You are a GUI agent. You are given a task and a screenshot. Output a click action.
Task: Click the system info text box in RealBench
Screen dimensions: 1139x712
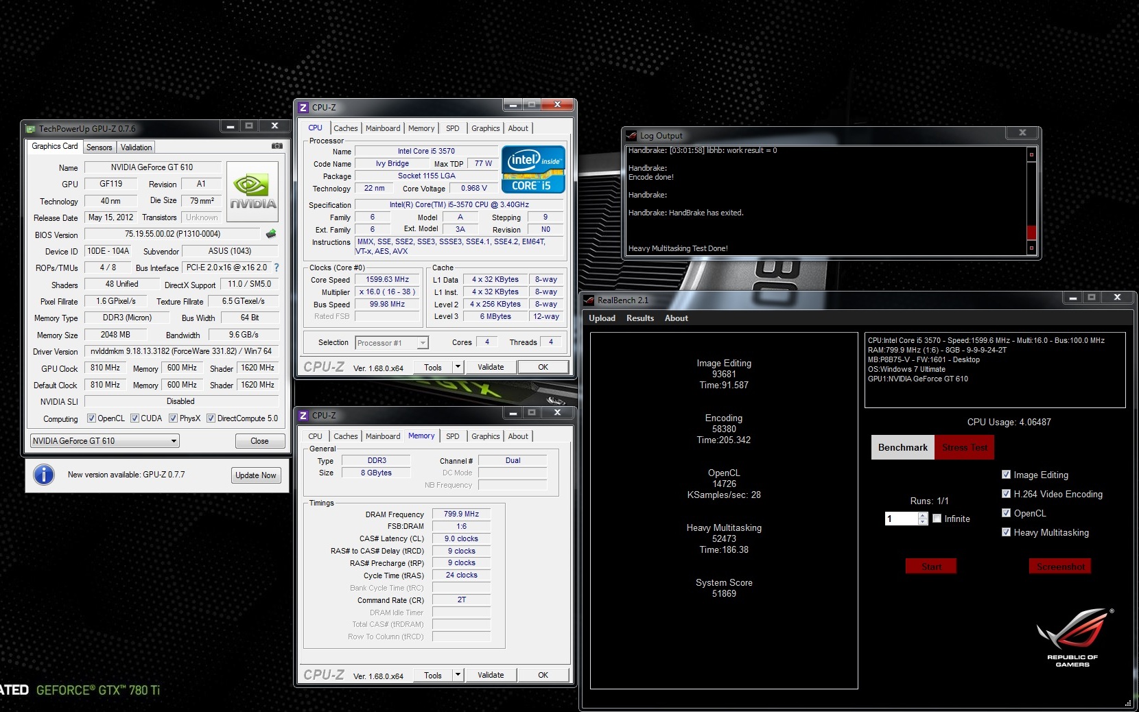pos(995,370)
